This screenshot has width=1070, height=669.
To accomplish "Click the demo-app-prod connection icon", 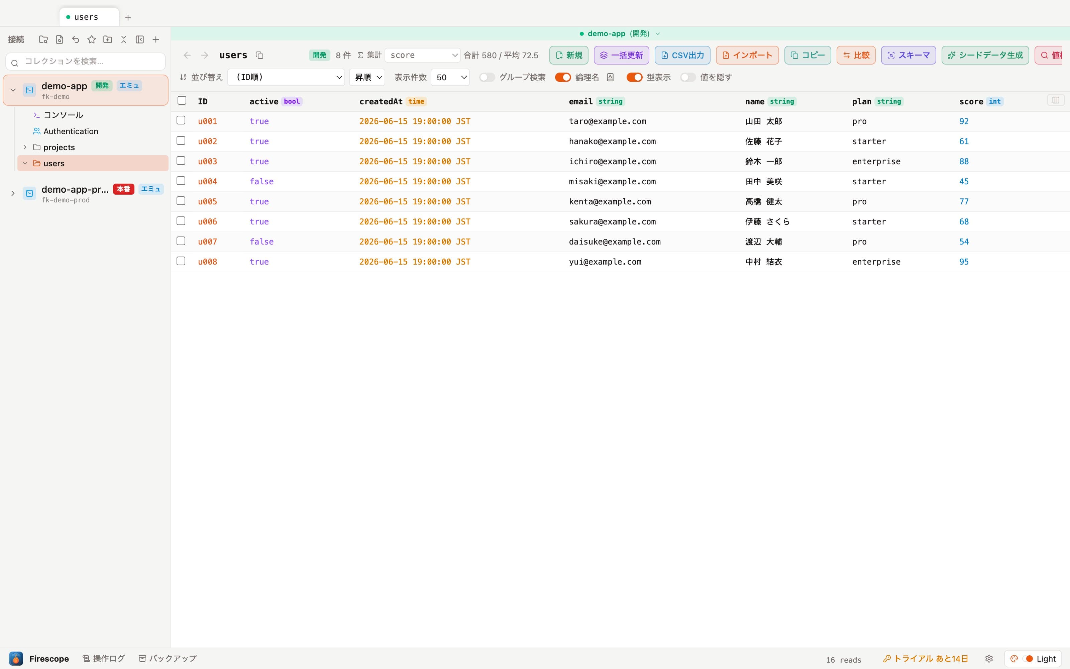I will click(29, 193).
